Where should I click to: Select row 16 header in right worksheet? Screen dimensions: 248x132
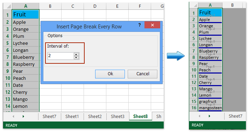tap(194, 108)
